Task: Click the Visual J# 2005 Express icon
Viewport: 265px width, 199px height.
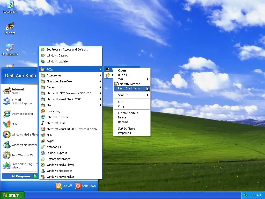Action: pos(43,129)
